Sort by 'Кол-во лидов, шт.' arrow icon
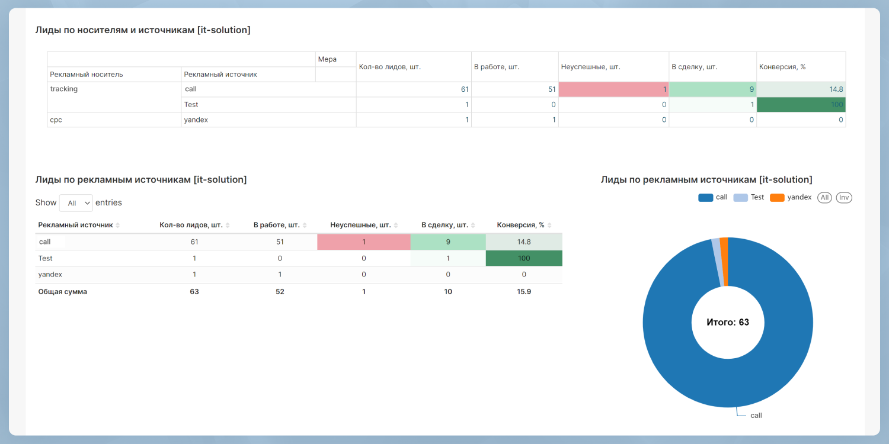 click(228, 226)
